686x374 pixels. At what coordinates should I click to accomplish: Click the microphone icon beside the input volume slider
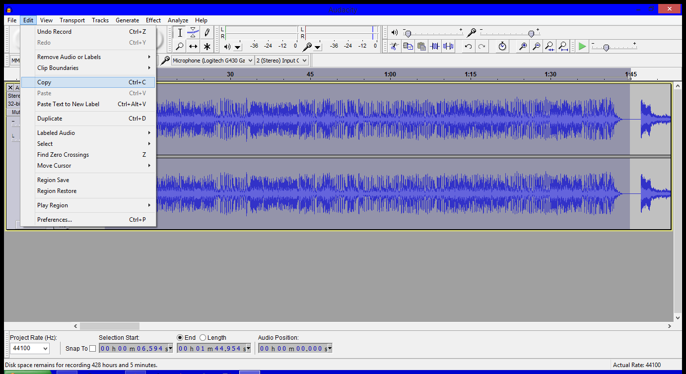(x=471, y=32)
